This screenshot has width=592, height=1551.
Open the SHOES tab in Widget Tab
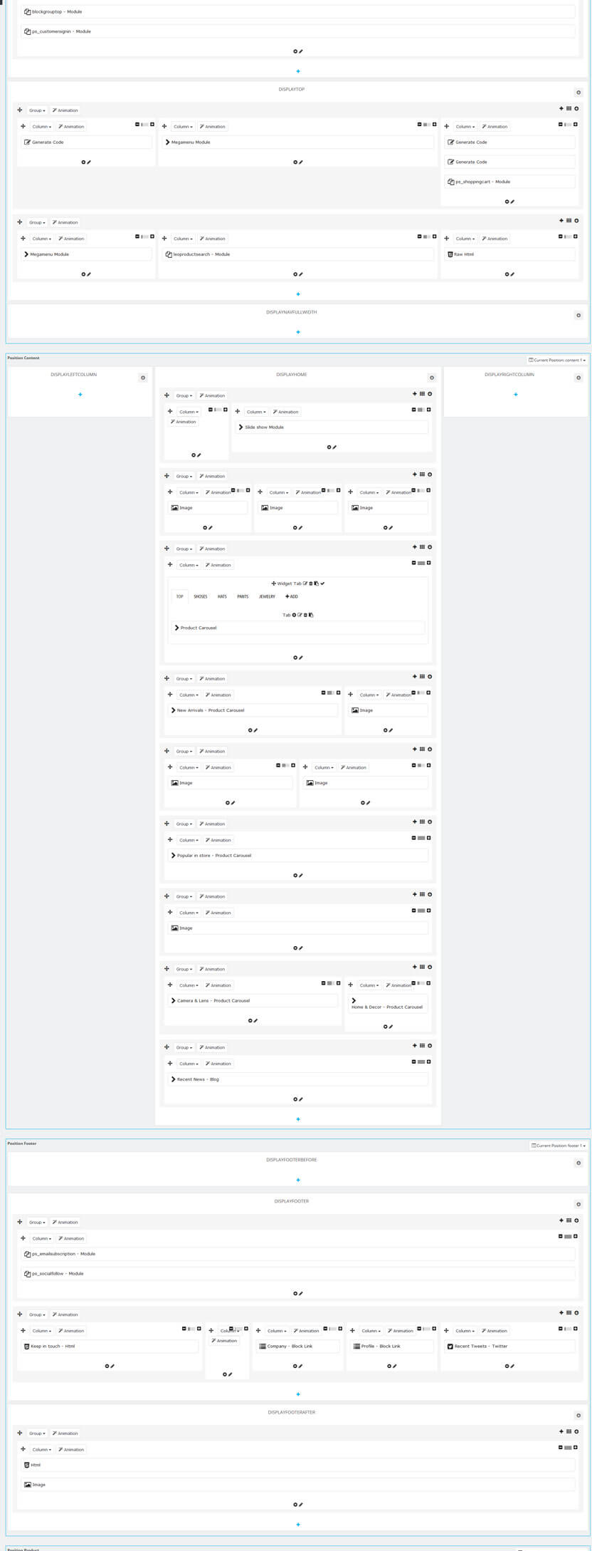200,596
